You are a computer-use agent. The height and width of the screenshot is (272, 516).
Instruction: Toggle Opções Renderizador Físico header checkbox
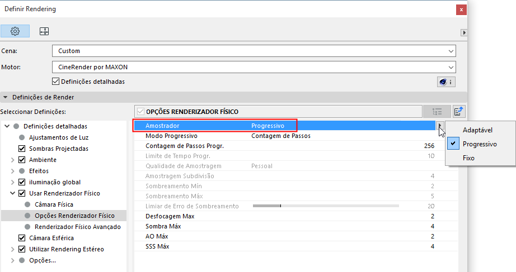tap(140, 112)
